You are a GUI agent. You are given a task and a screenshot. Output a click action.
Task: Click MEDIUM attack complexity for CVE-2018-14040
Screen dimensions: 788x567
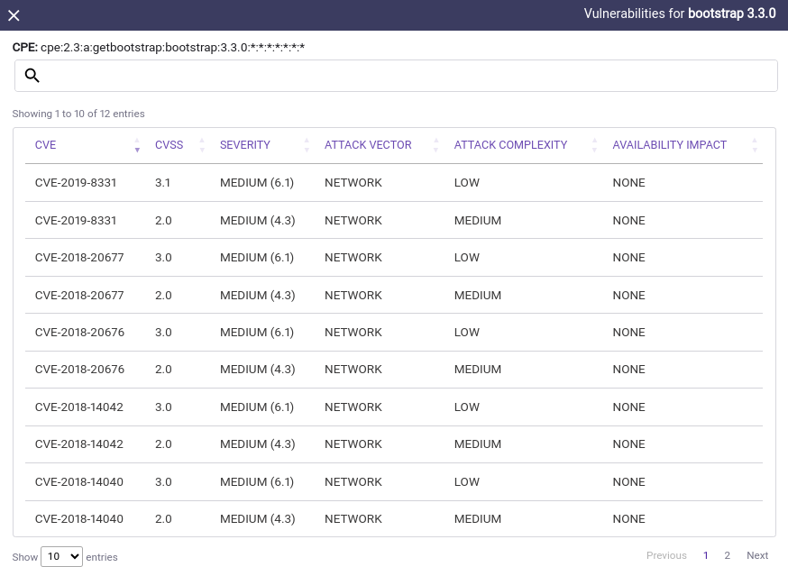[478, 518]
